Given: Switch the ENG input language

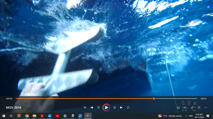Looking at the screenshot, I should tap(191, 116).
